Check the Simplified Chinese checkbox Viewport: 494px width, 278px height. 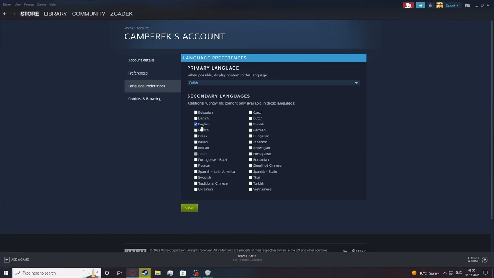(x=250, y=166)
